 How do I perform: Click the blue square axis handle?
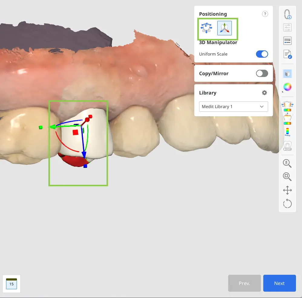85,166
